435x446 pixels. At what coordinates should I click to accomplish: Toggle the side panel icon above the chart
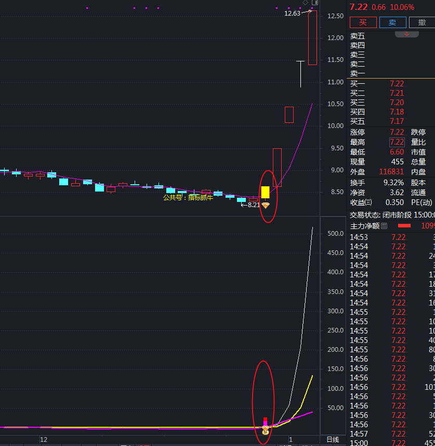[x=315, y=3]
